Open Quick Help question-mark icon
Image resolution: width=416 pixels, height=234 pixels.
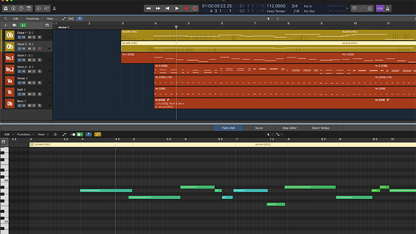point(21,8)
